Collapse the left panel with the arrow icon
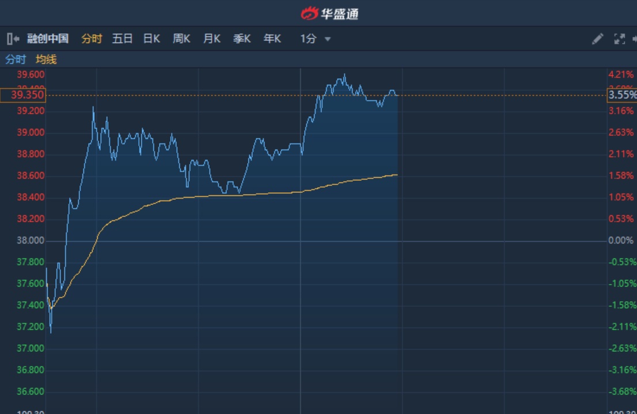 pos(13,39)
